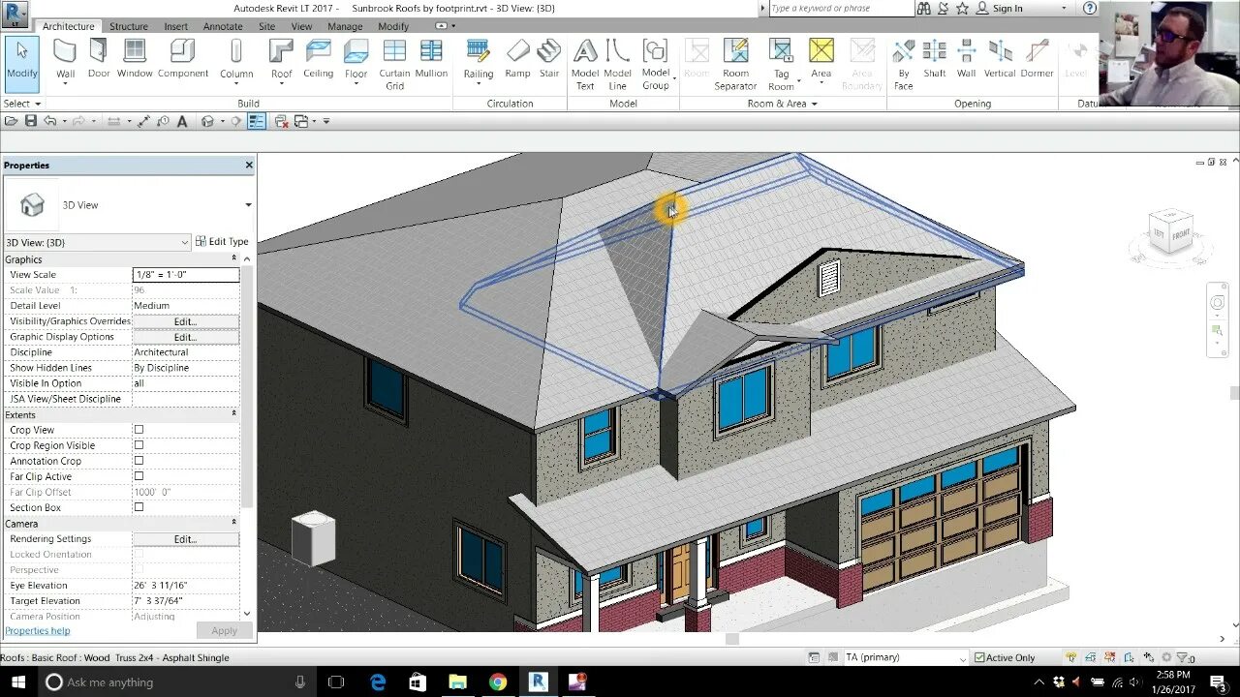1240x697 pixels.
Task: Select the Model Line tool
Action: coord(617,64)
